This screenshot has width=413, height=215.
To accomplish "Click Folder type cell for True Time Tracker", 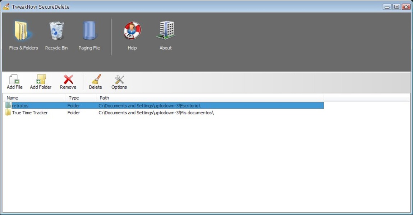I will pos(73,113).
